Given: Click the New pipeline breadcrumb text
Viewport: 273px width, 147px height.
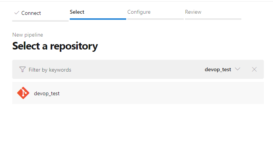Looking at the screenshot, I should point(27,35).
